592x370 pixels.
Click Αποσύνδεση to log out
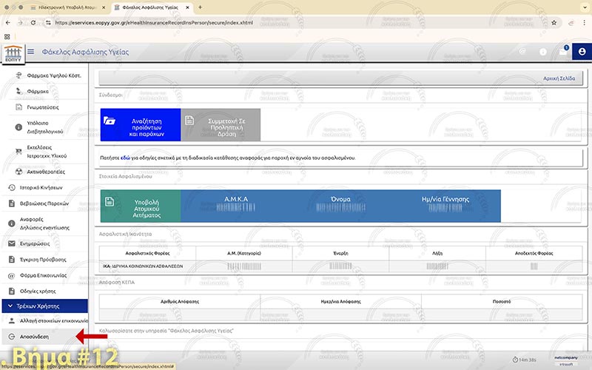(x=34, y=337)
